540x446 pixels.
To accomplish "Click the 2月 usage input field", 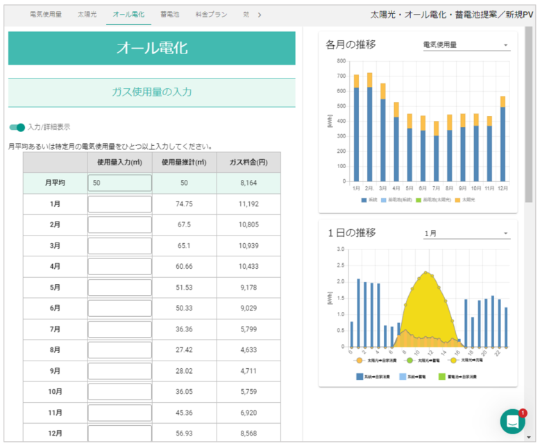I will click(119, 224).
